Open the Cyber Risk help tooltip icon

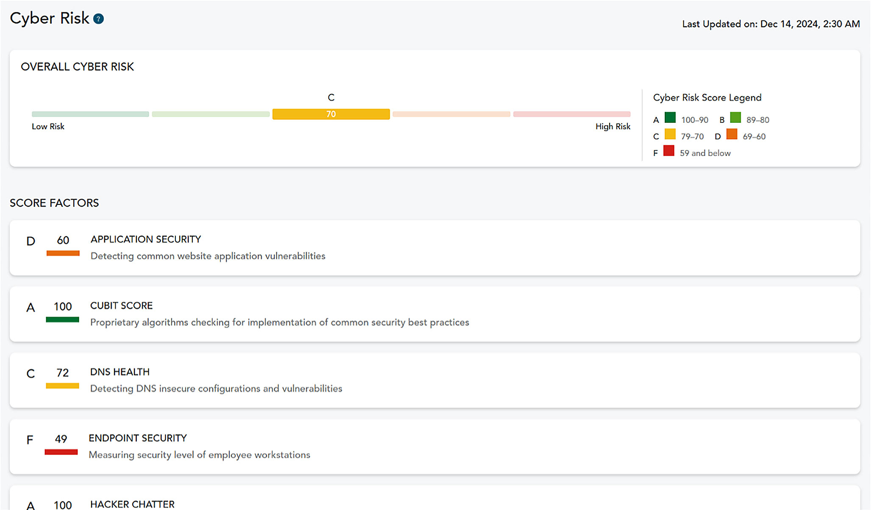[98, 18]
